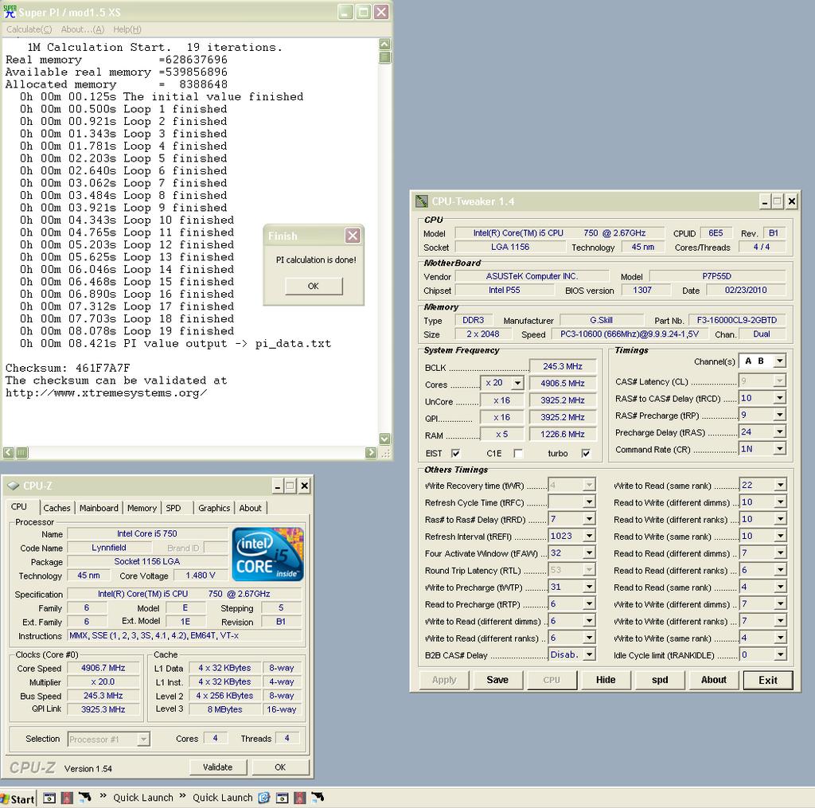This screenshot has height=808, width=815.
Task: Open the Write to Precharge (tWTP) dropdown
Action: click(x=589, y=587)
